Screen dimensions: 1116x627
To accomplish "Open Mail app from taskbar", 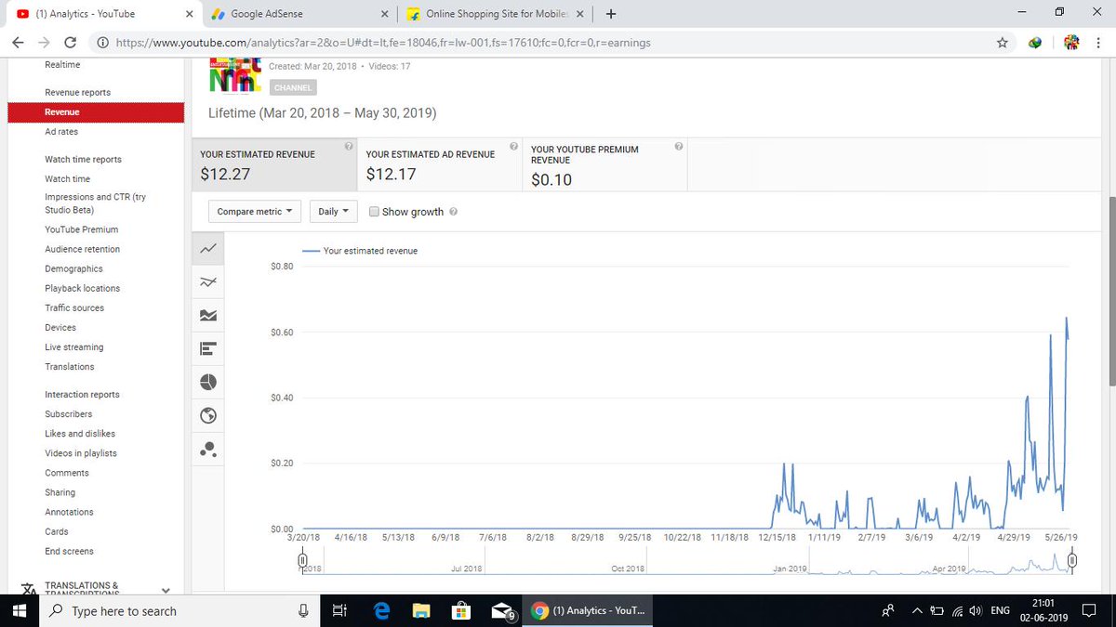I will 503,611.
